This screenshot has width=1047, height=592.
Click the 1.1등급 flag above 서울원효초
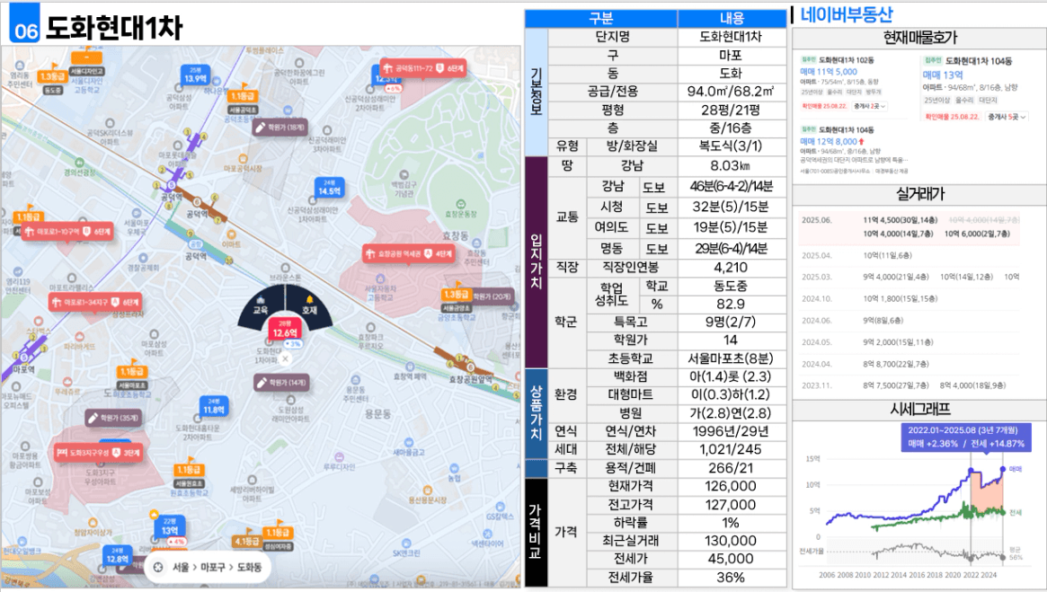click(189, 470)
